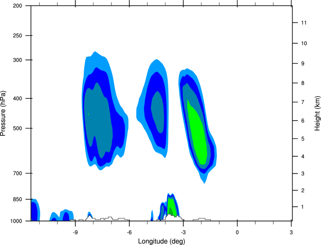The width and height of the screenshot is (321, 245).
Task: Click the 4 km height tick label
Action: 303,156
